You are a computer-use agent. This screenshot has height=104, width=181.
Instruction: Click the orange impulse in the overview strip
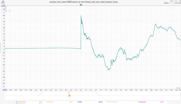(x=69, y=94)
